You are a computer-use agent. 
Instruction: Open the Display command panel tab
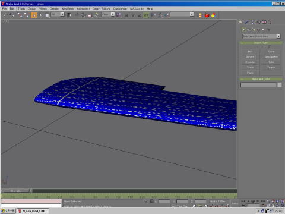click(x=264, y=22)
